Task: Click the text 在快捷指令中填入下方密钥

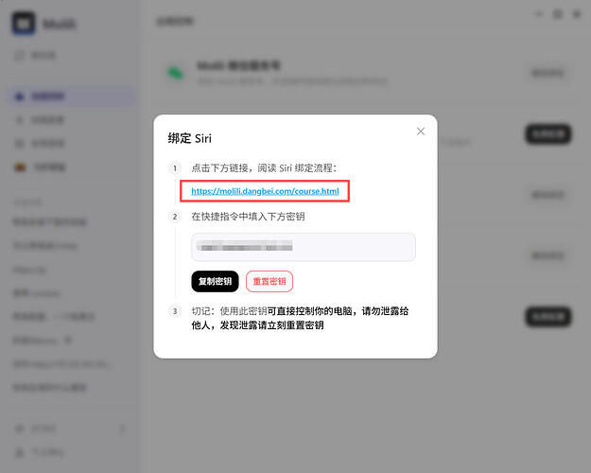Action: pos(248,217)
